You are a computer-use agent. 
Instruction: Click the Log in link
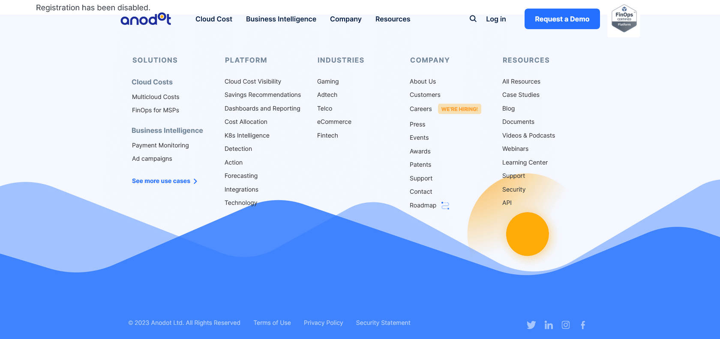496,19
